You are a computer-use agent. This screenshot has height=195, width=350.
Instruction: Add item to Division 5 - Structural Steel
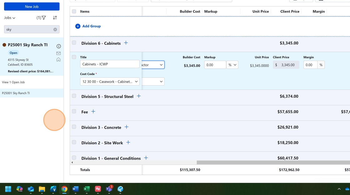pos(139,96)
